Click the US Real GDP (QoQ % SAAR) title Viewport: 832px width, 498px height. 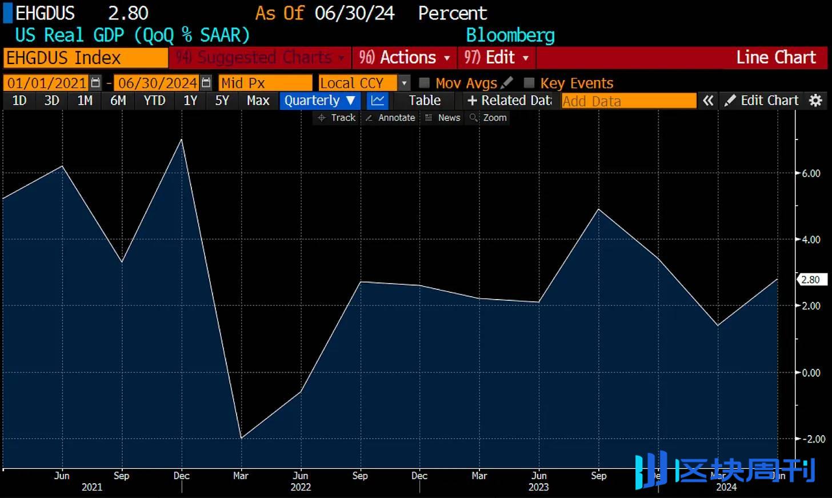133,35
